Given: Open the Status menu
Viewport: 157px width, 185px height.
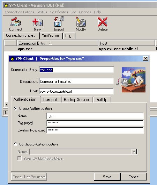Looking at the screenshot, I should coord(42,12).
